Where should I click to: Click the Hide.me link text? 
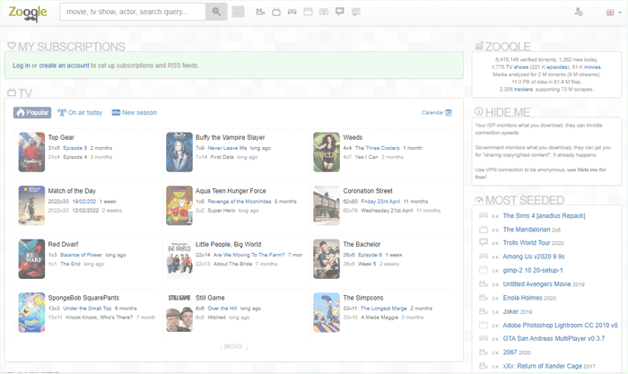(x=588, y=170)
